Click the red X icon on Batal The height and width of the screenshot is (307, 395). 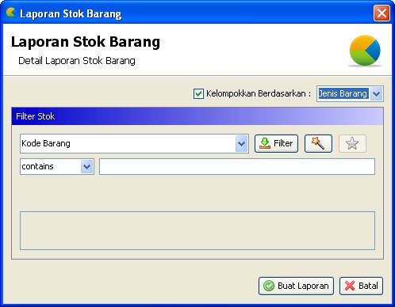[x=350, y=286]
